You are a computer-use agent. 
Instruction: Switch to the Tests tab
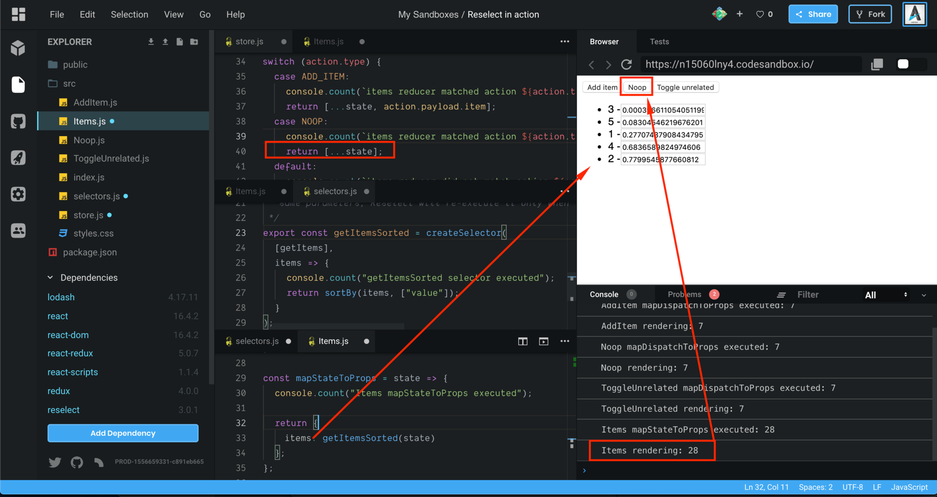659,42
